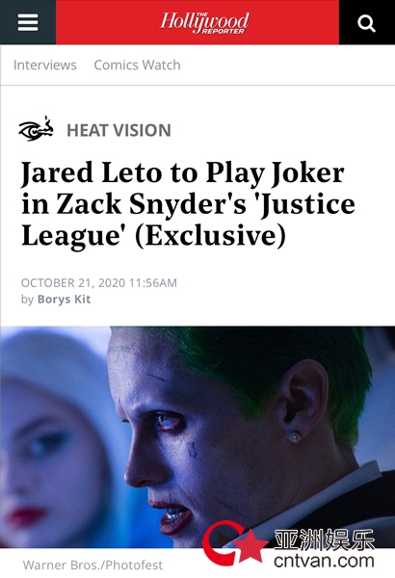Viewport: 395px width, 578px height.
Task: Click the October 21, 2020 timestamp
Action: click(99, 282)
